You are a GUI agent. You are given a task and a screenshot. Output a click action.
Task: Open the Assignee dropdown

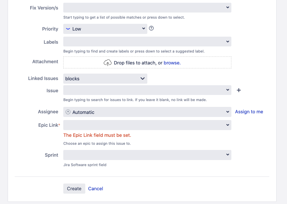pos(228,112)
